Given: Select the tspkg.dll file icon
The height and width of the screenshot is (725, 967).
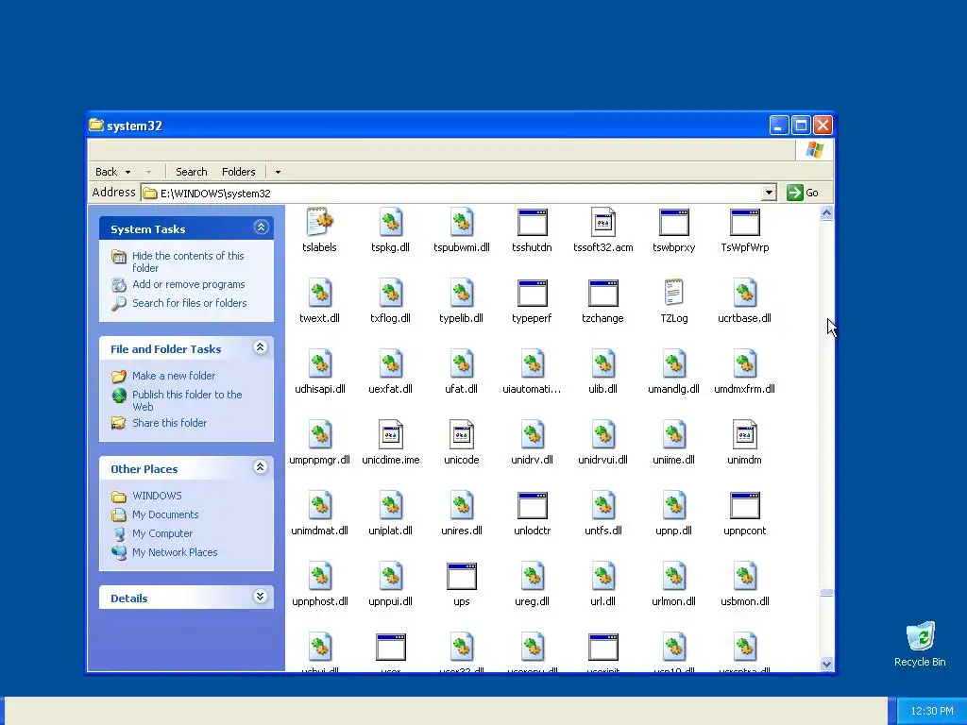Looking at the screenshot, I should click(x=390, y=222).
